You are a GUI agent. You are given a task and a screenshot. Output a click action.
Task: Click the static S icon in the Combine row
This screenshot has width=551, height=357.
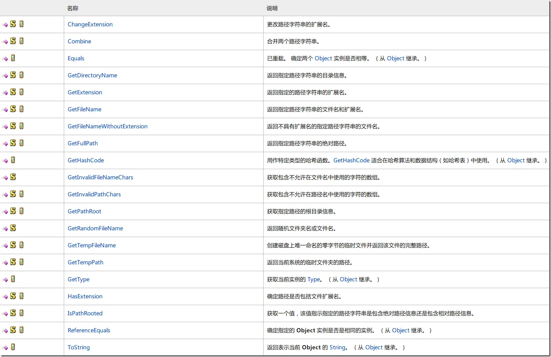click(13, 41)
